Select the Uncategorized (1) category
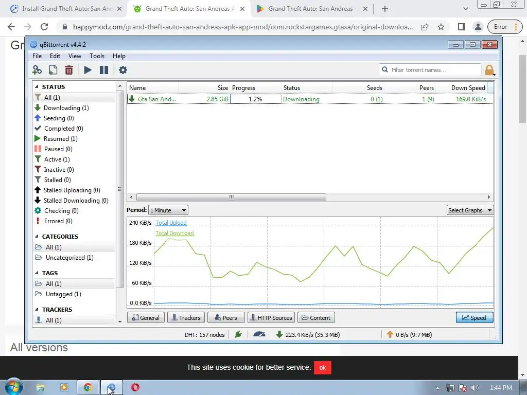 (x=69, y=258)
